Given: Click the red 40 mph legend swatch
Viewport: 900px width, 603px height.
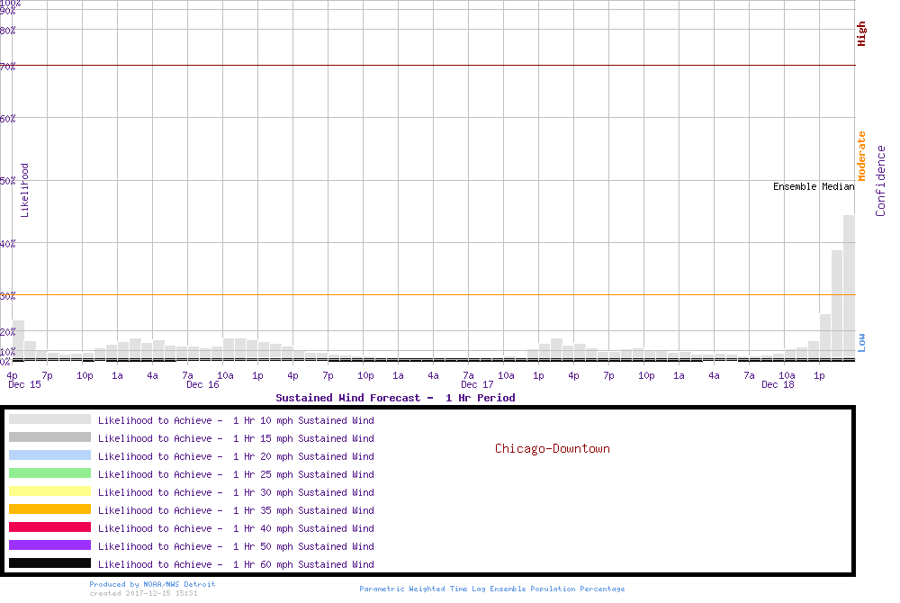Looking at the screenshot, I should click(49, 527).
